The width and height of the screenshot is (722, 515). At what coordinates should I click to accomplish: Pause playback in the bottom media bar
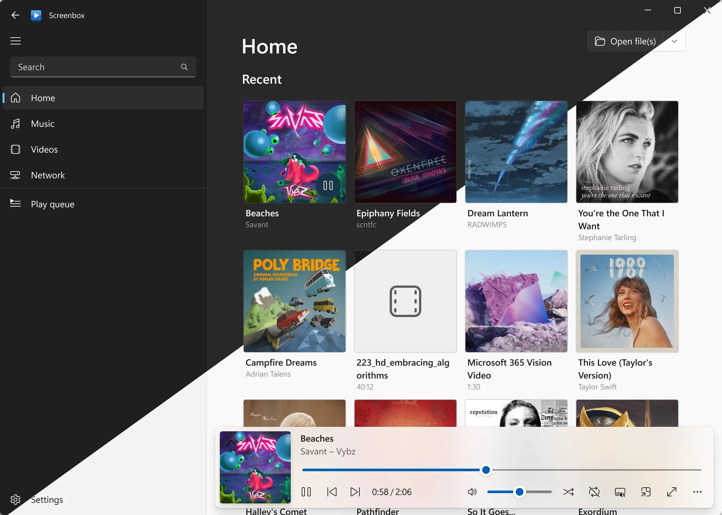coord(306,492)
